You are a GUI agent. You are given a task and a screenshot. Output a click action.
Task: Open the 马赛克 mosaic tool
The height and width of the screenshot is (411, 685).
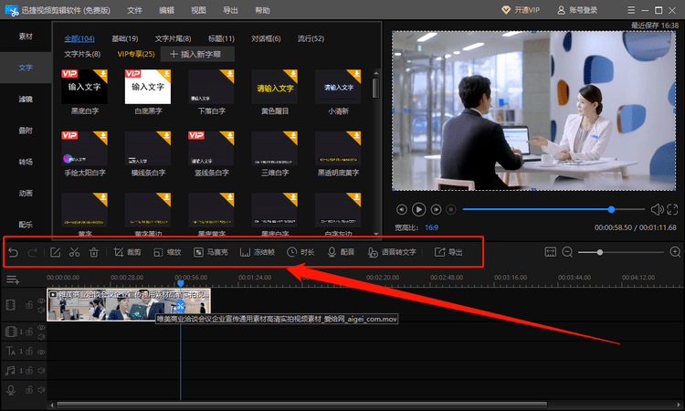click(211, 252)
